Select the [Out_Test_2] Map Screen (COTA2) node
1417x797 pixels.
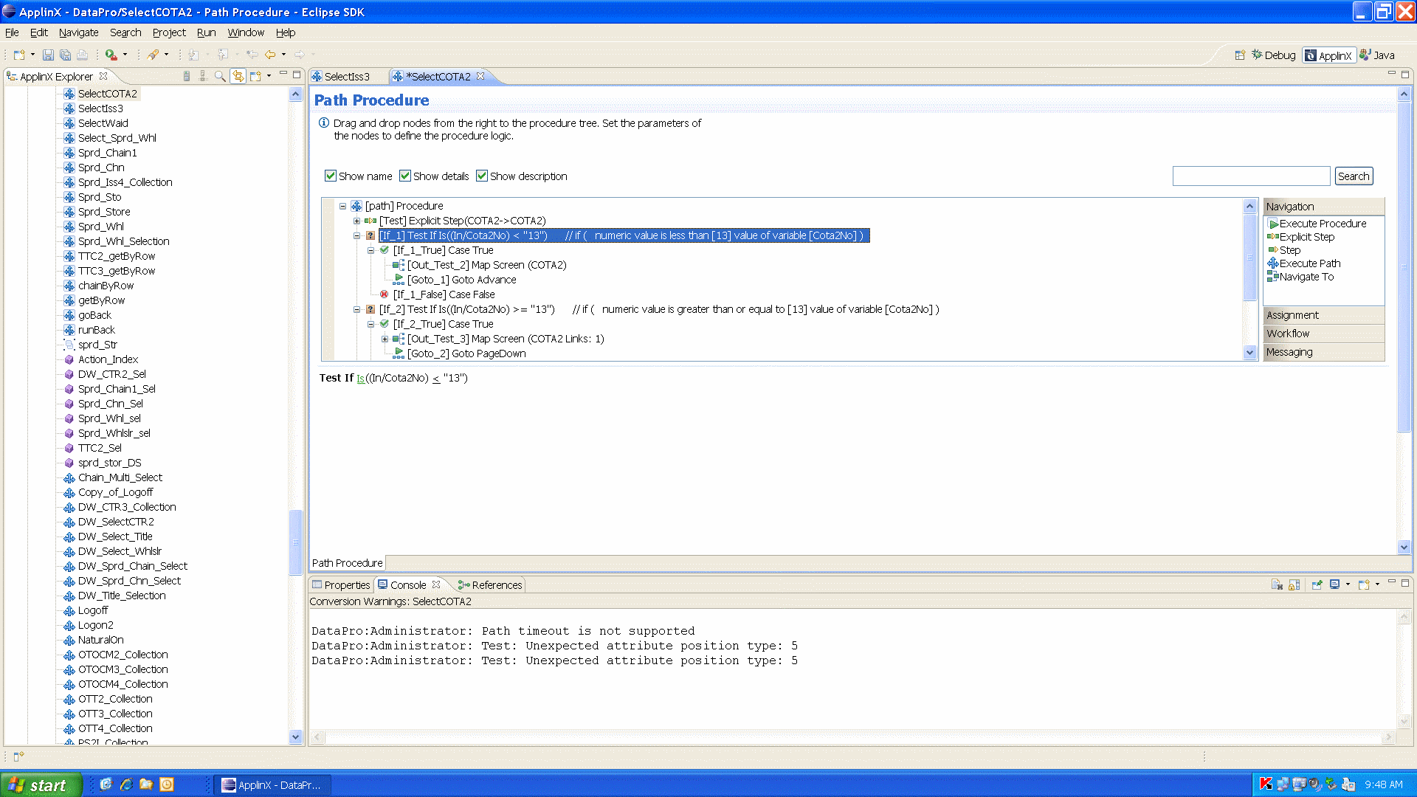(486, 265)
